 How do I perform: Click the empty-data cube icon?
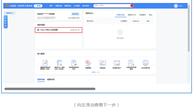click(120, 32)
